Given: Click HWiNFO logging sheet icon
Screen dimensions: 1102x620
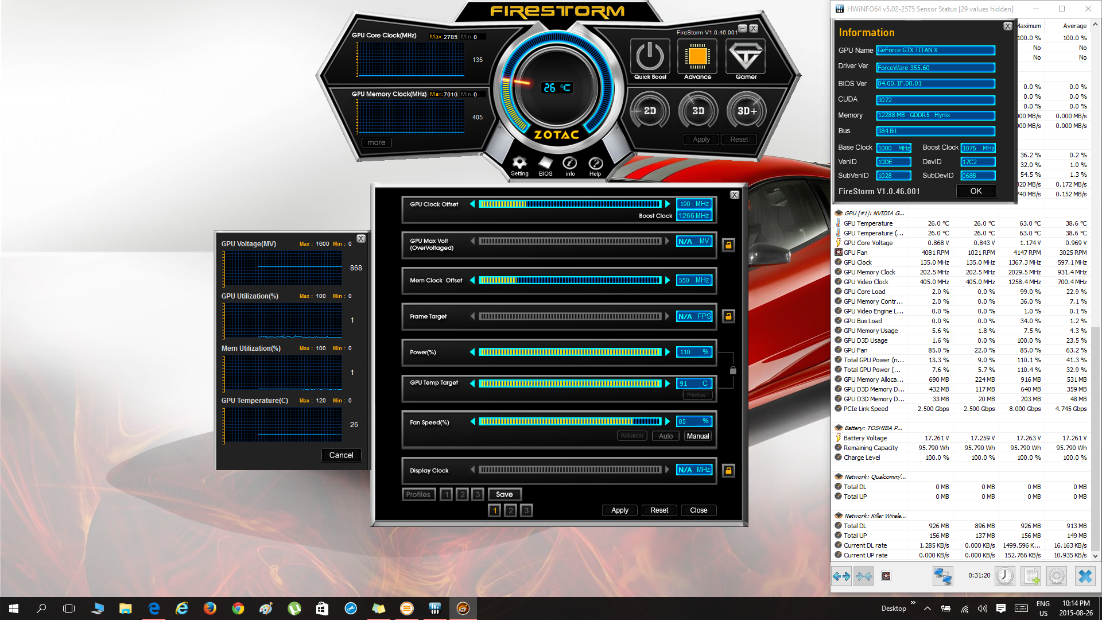Looking at the screenshot, I should 1031,576.
